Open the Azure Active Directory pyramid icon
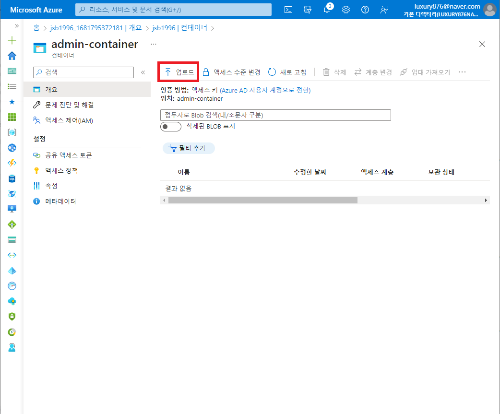The height and width of the screenshot is (414, 500). 12,270
